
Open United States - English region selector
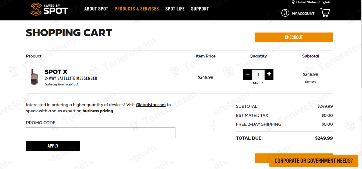313,2
